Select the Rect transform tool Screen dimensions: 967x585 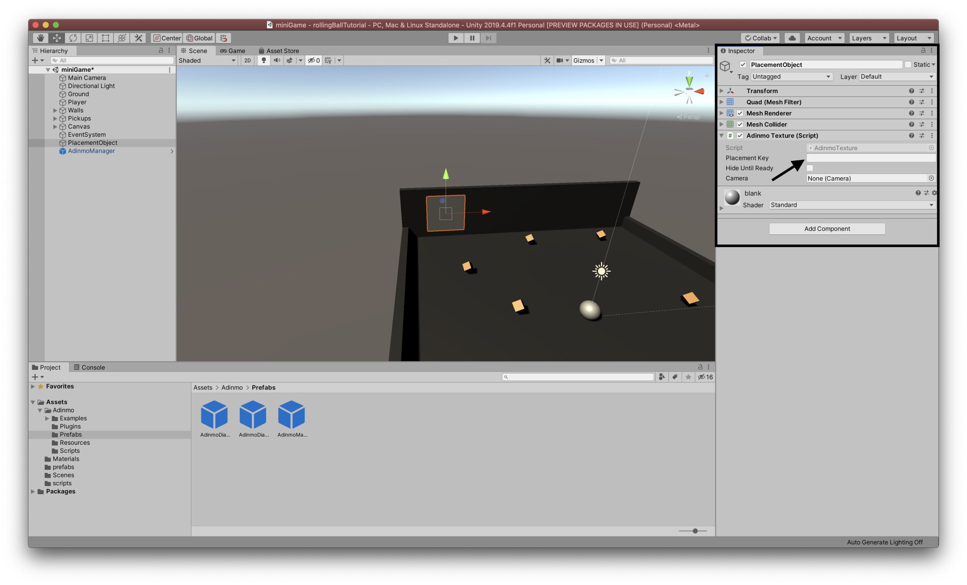105,38
